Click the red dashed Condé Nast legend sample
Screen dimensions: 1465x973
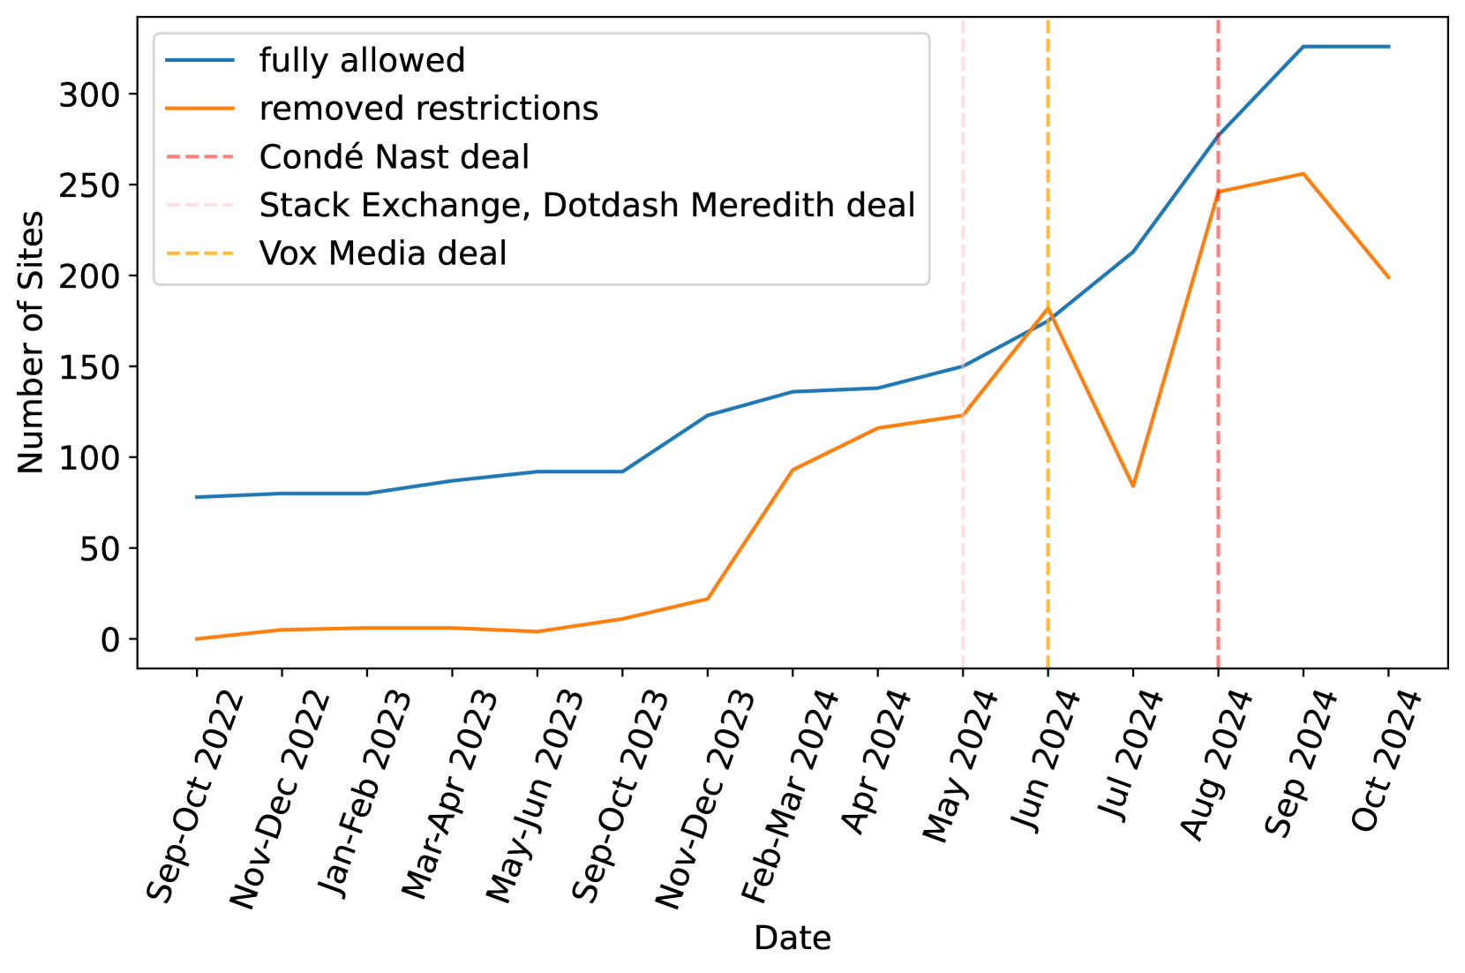(199, 157)
